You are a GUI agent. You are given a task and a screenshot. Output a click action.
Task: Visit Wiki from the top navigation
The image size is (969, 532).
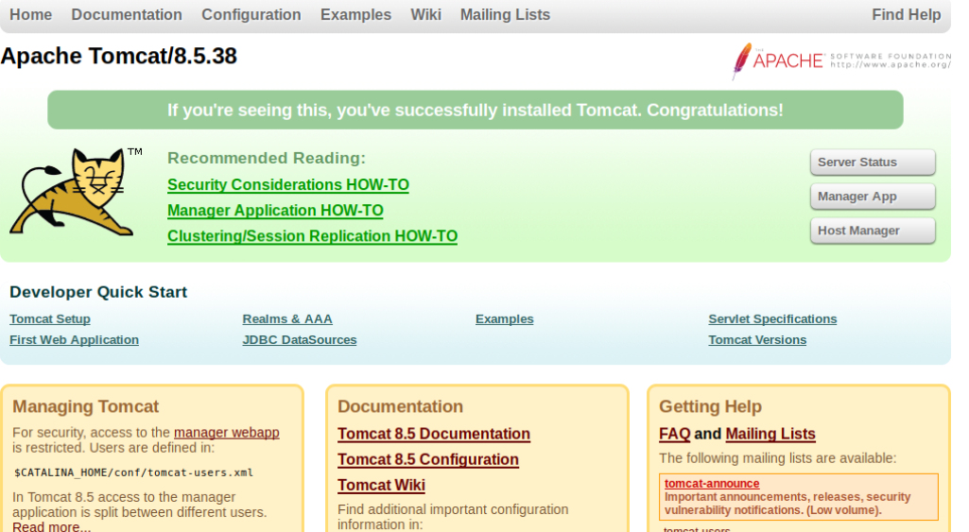(x=425, y=15)
